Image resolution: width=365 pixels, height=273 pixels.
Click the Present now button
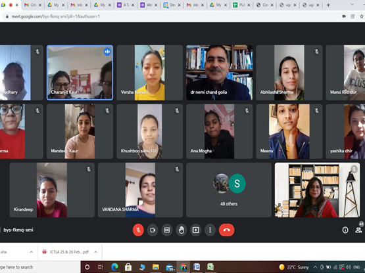196,230
